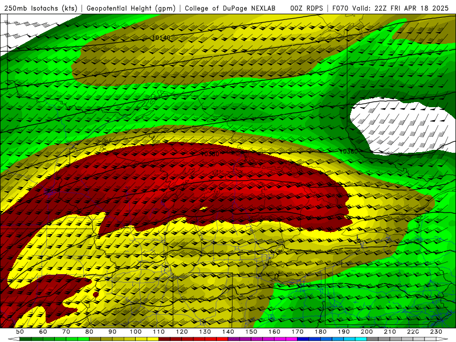Click the left arrow end of the color bar

(14, 339)
